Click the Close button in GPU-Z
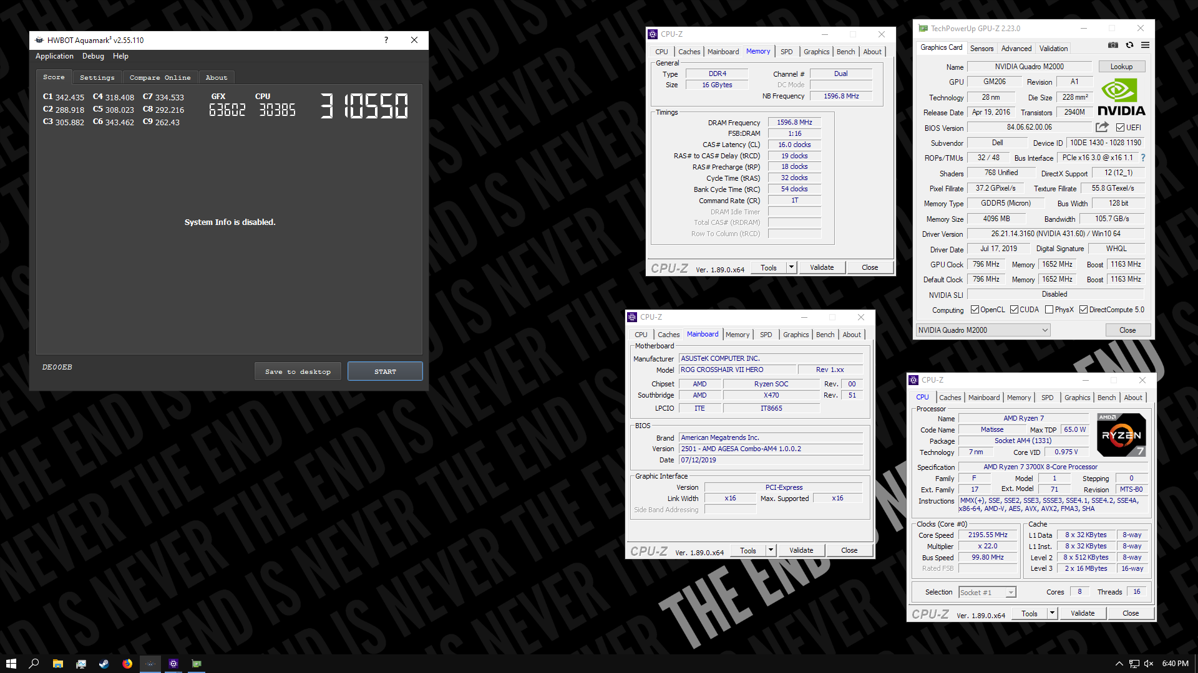This screenshot has height=673, width=1198. pos(1127,330)
